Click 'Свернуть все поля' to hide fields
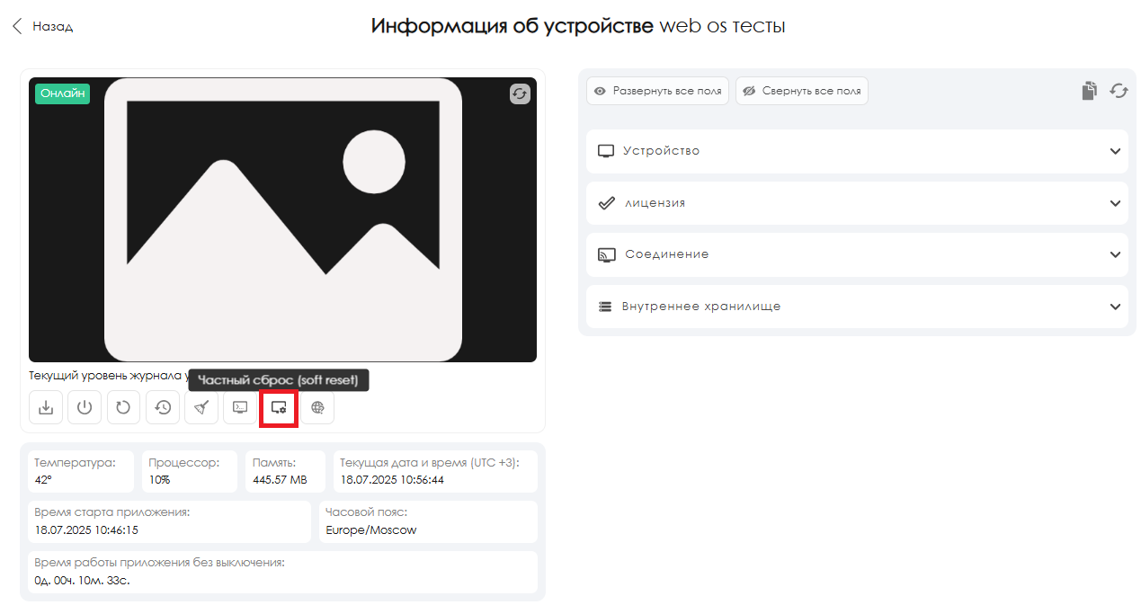The width and height of the screenshot is (1141, 605). [802, 91]
